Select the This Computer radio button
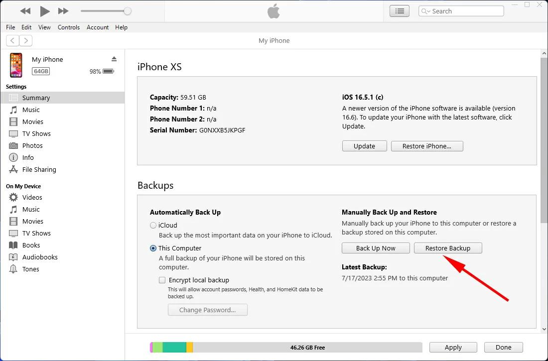This screenshot has height=361, width=548. click(153, 248)
